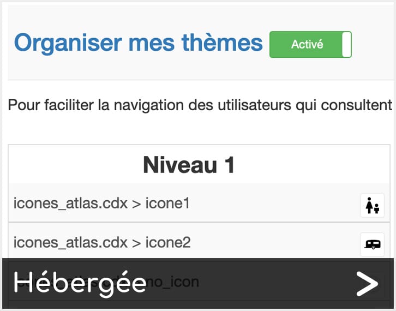The height and width of the screenshot is (311, 396).
Task: Click the caravan icon for icone2
Action: click(372, 244)
